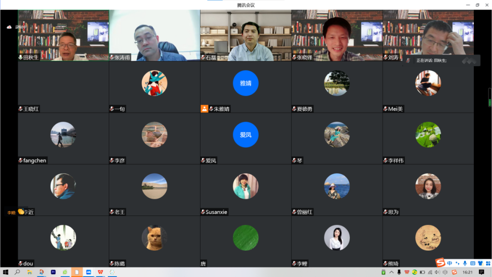492x277 pixels.
Task: Open the Windows notification center
Action: [x=482, y=272]
